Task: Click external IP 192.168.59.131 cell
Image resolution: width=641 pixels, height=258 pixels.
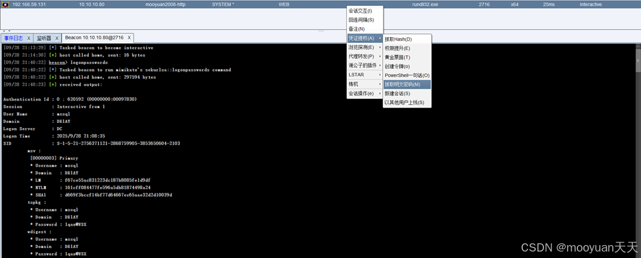Action: 28,4
